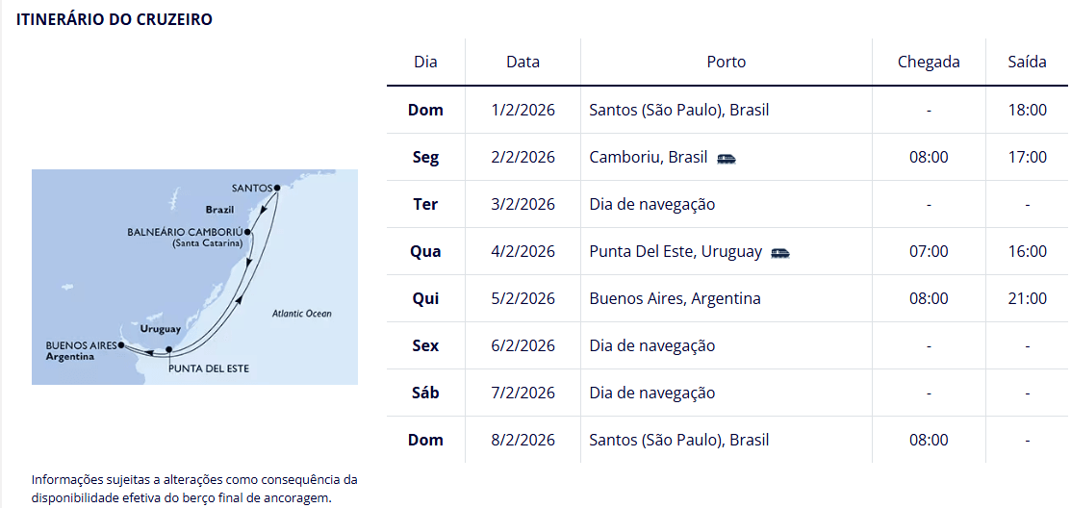Select Punta Del Este, Uruguay port text

tap(676, 251)
